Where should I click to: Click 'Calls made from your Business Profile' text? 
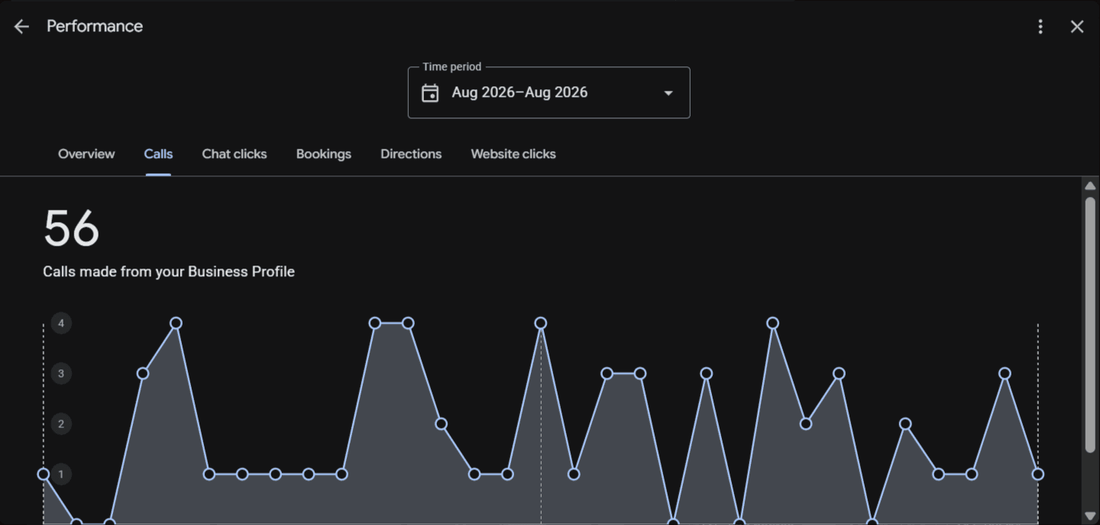169,272
